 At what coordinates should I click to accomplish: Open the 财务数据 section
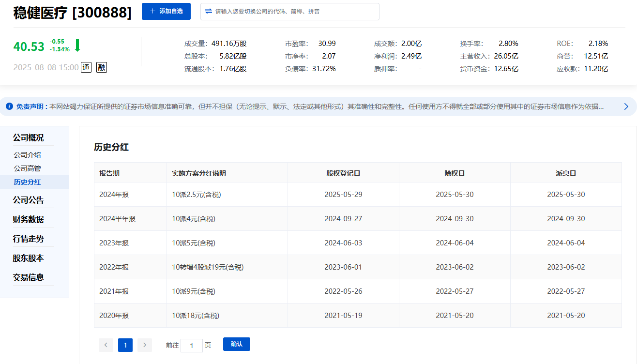tap(28, 219)
